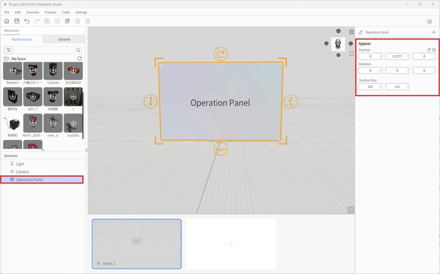Click the arrow left of the view head
The height and width of the screenshot is (274, 440).
326,43
